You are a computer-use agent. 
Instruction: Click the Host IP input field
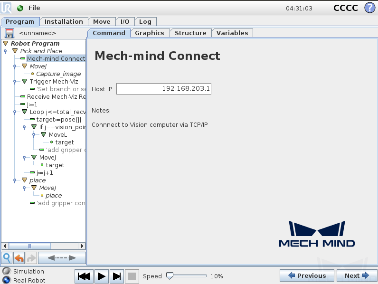pyautogui.click(x=164, y=89)
